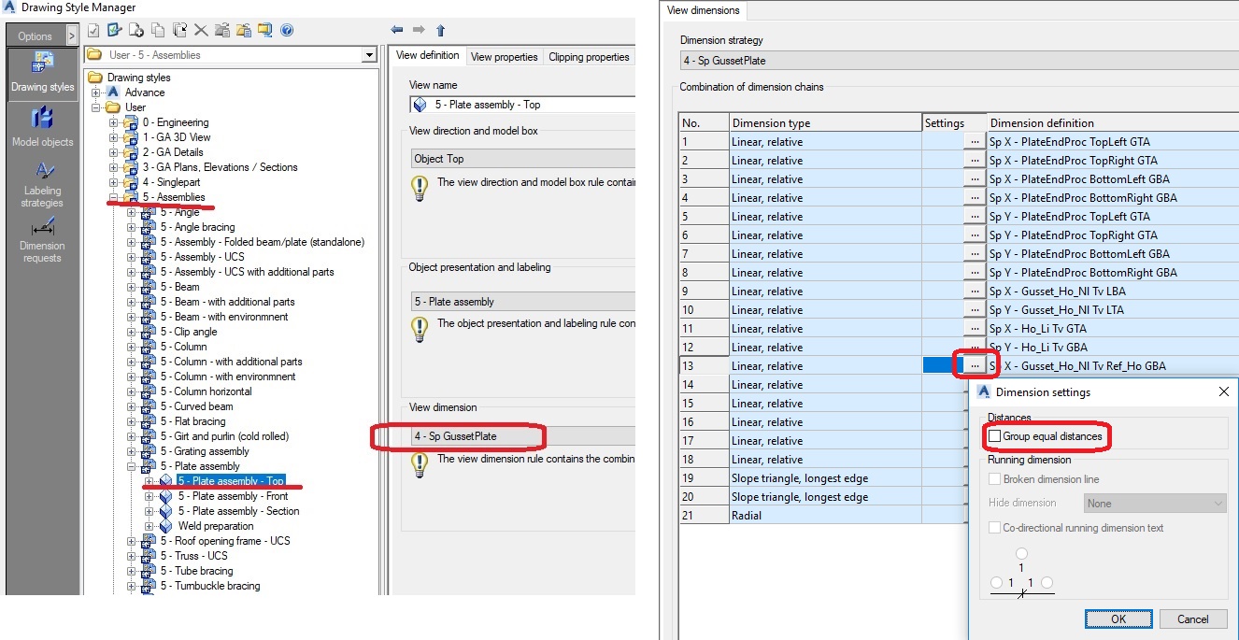Close the Dimension settings dialog

1223,391
